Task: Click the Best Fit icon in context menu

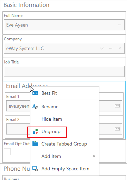Action: tap(35, 93)
